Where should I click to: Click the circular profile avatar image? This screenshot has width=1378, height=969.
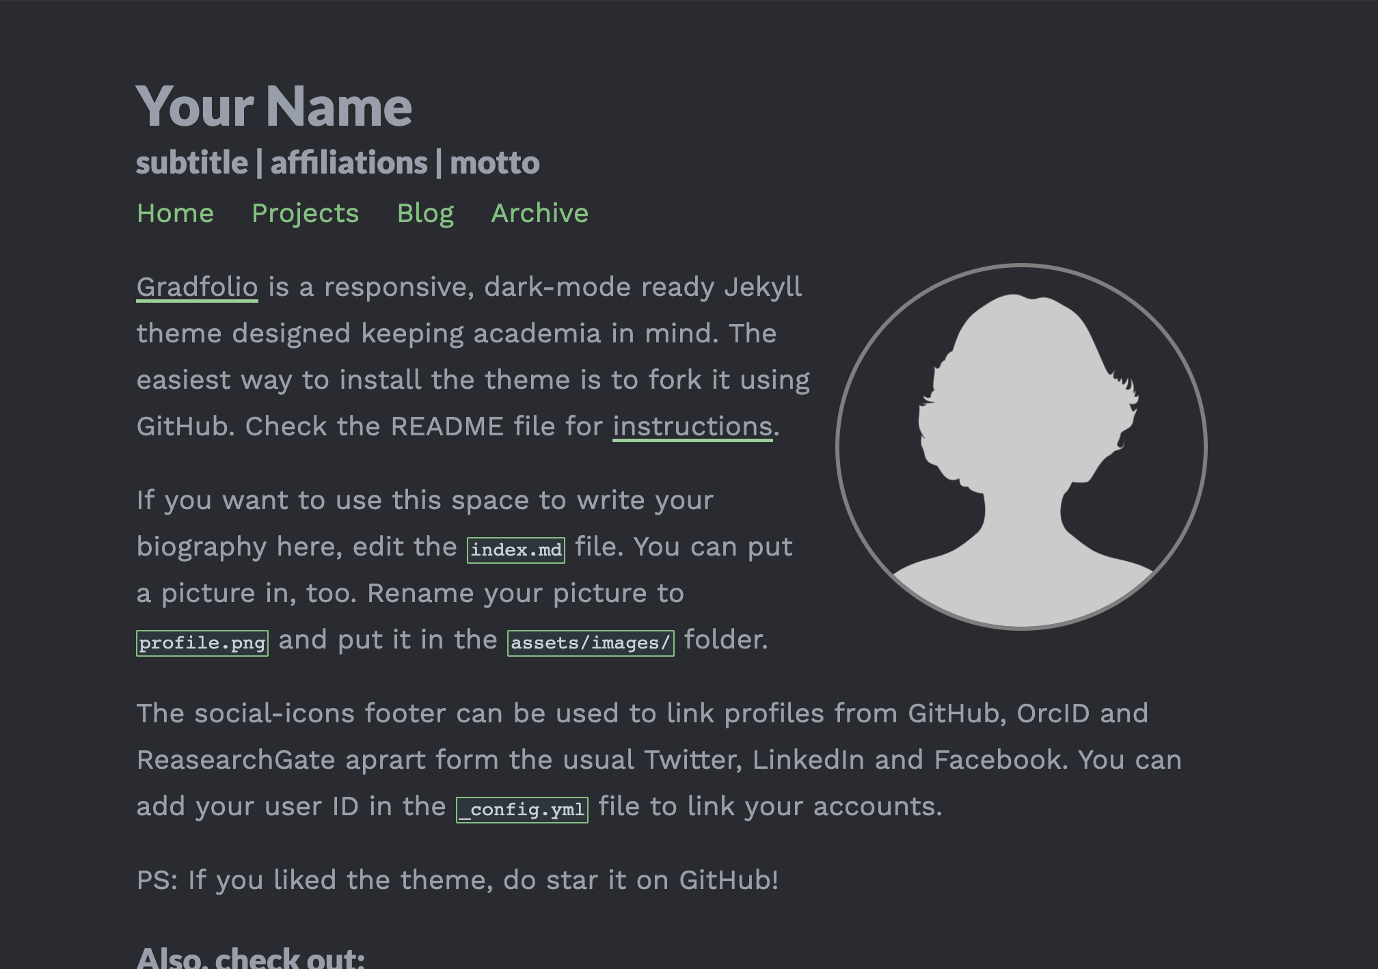(1021, 446)
